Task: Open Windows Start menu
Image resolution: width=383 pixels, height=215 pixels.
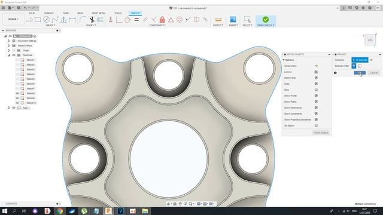Action: pyautogui.click(x=4, y=211)
